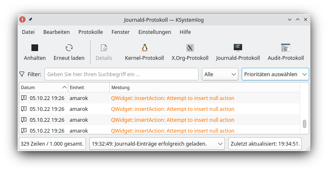Open the X.Org-Protokoll log icon
This screenshot has height=172, width=328.
pyautogui.click(x=190, y=48)
